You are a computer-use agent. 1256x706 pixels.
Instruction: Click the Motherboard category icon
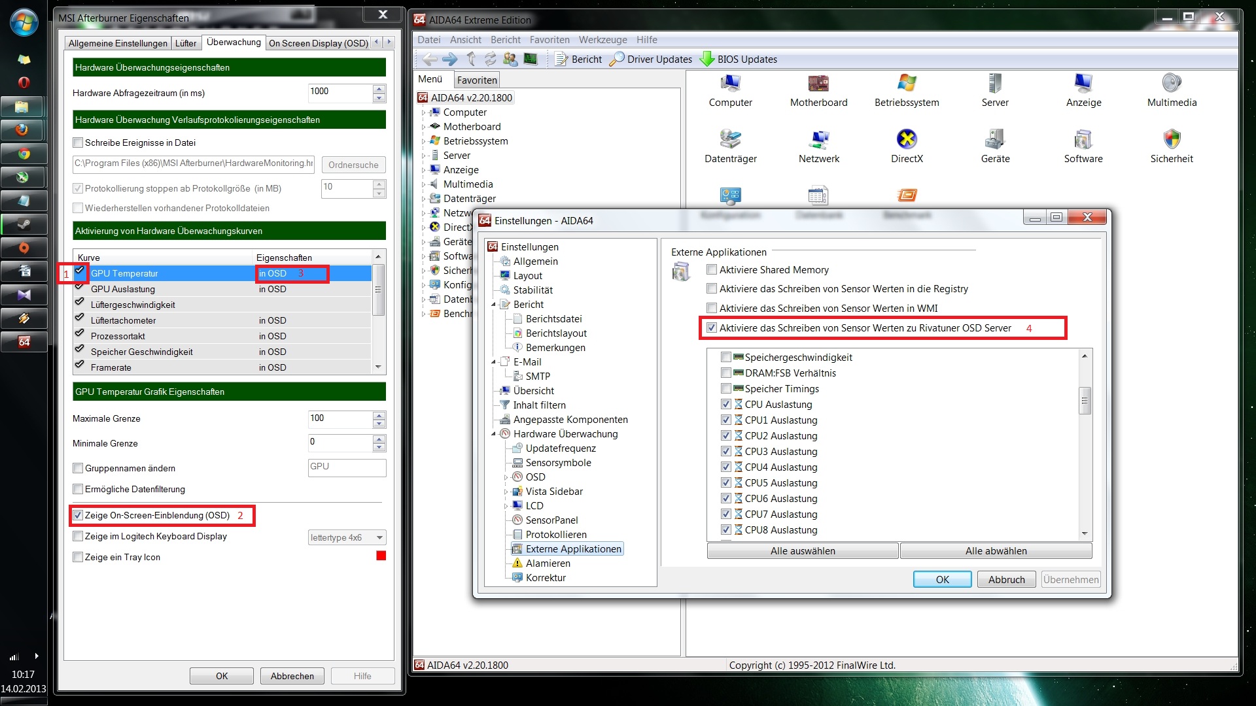(818, 84)
